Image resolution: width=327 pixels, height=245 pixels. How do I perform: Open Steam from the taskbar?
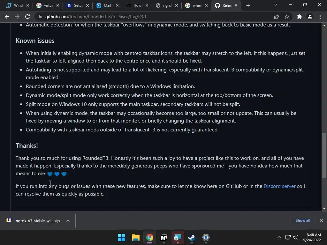(x=192, y=237)
